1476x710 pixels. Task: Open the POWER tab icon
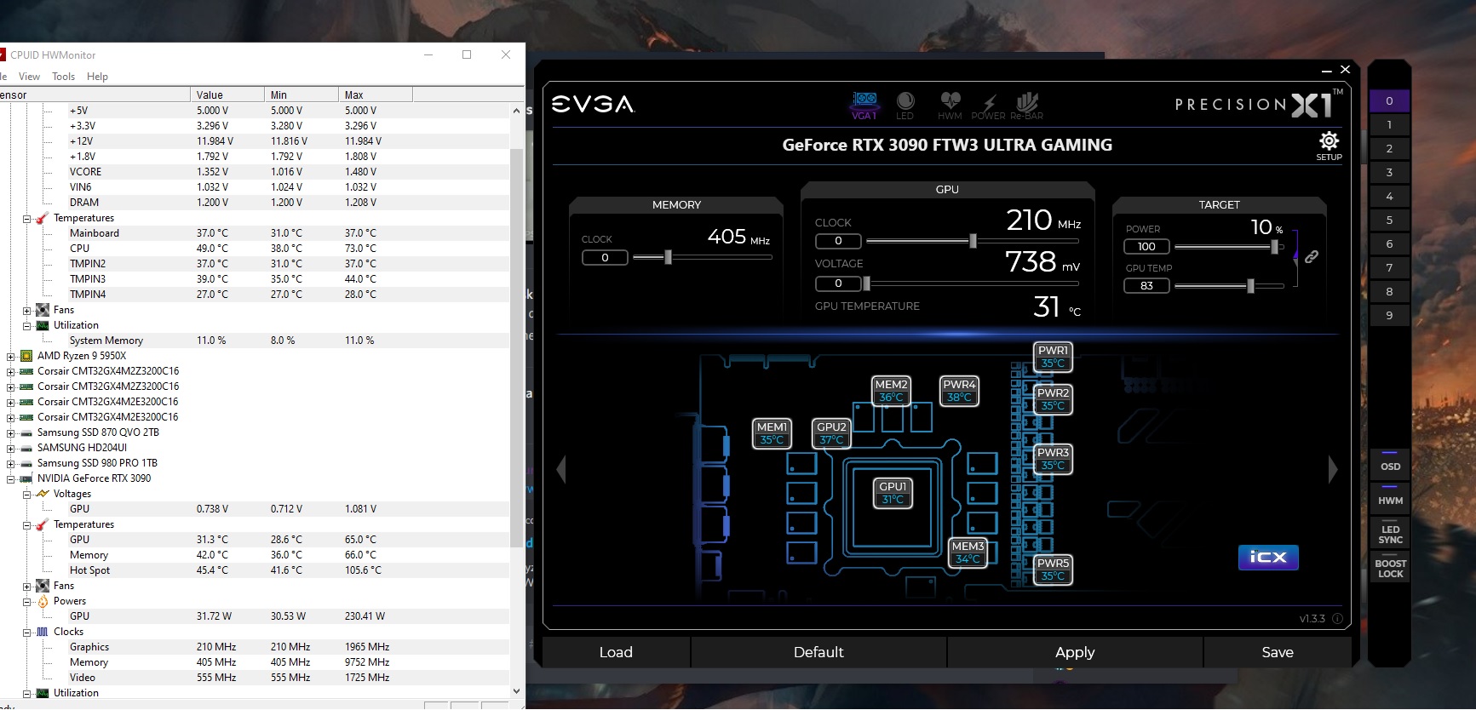pos(988,106)
